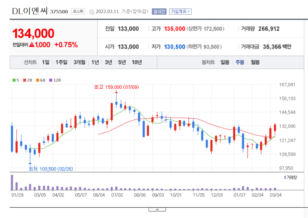Click the 전일 value 133,000
Viewport: 308px width, 218px height.
point(128,29)
